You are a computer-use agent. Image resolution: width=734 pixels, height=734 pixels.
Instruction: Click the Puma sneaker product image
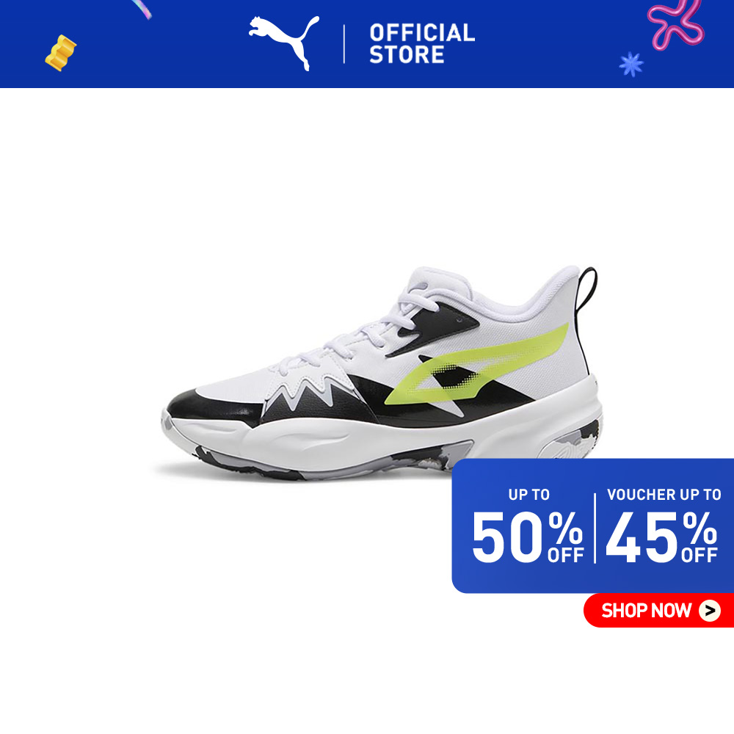[x=382, y=373]
